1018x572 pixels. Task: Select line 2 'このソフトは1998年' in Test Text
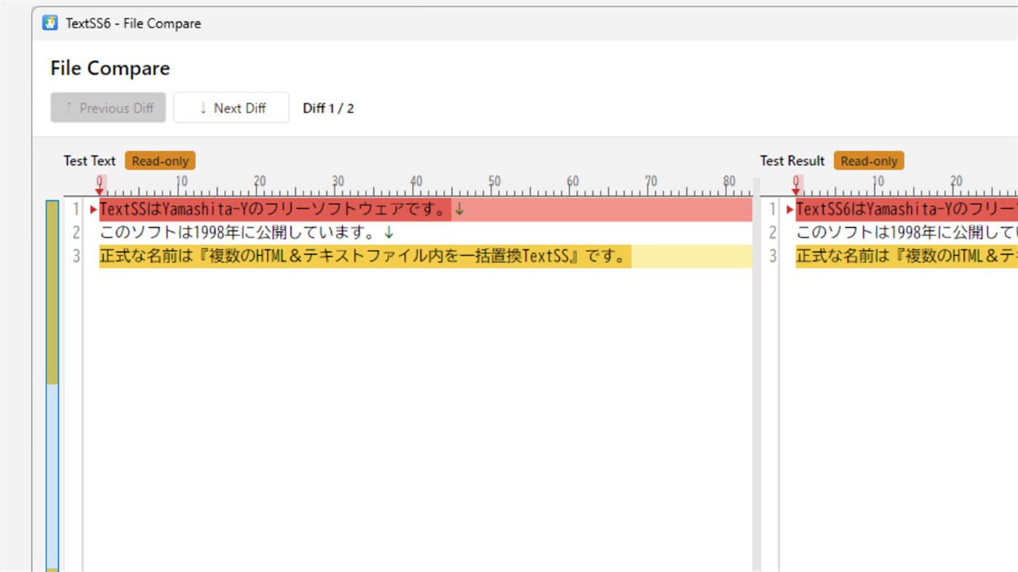pos(426,233)
